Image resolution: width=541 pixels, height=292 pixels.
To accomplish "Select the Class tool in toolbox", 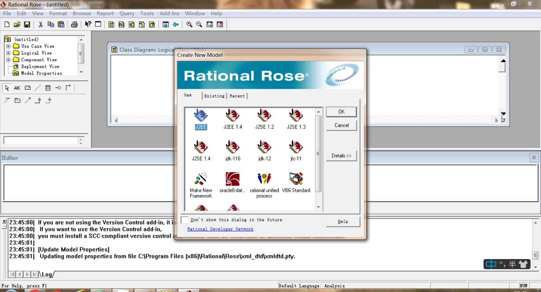I will pyautogui.click(x=48, y=88).
